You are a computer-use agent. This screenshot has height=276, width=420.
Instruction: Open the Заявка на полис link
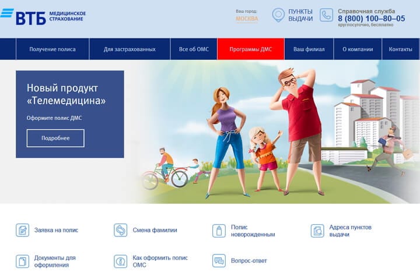pyautogui.click(x=56, y=230)
